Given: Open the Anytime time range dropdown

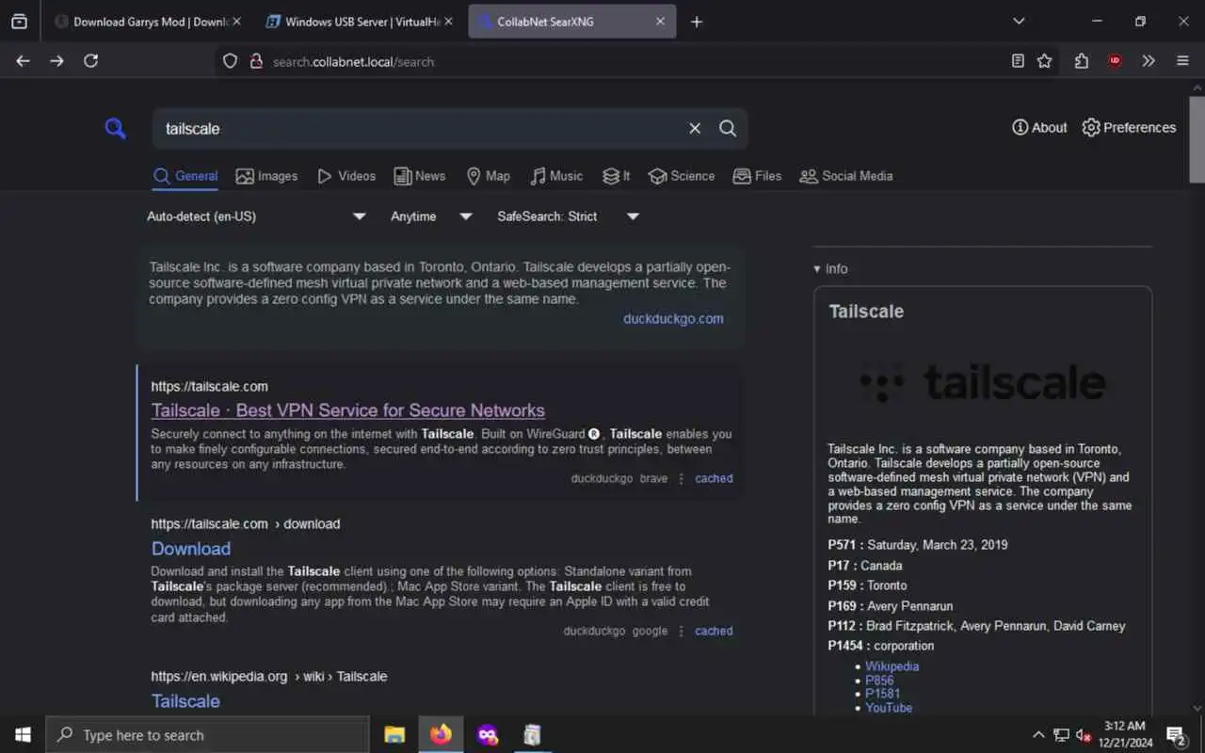Looking at the screenshot, I should [x=431, y=216].
